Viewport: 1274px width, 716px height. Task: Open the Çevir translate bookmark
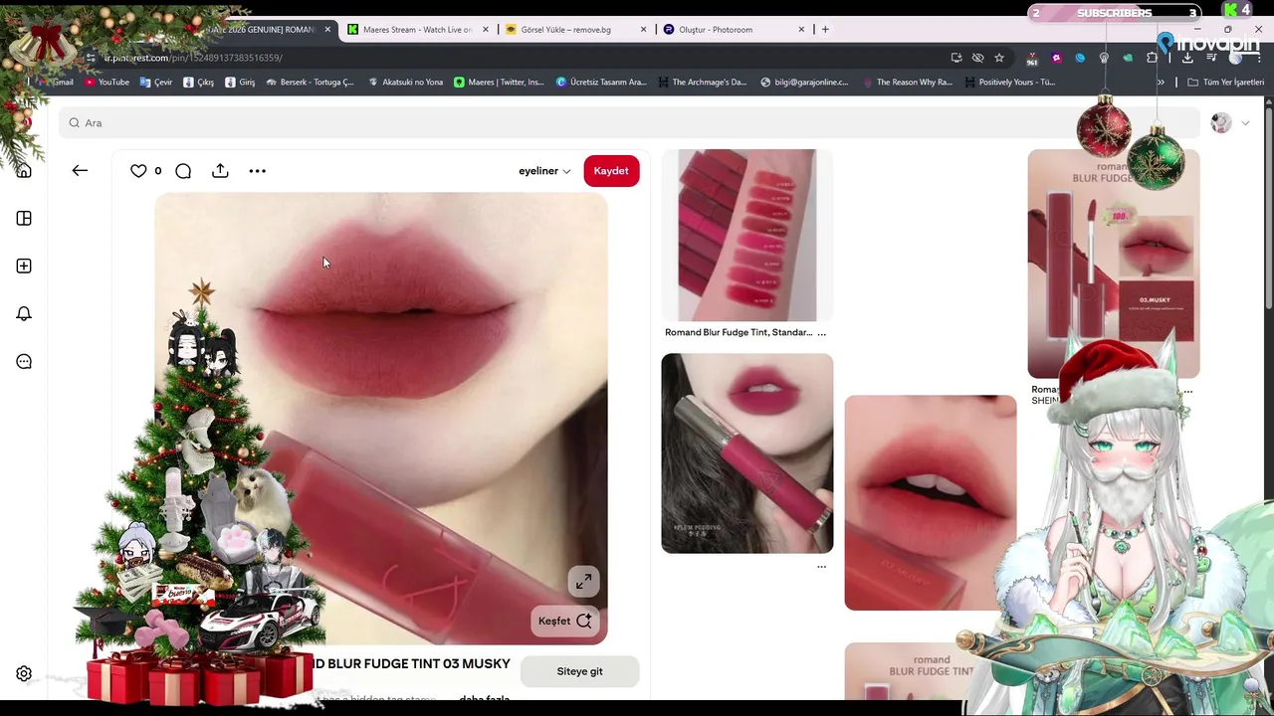[x=156, y=83]
